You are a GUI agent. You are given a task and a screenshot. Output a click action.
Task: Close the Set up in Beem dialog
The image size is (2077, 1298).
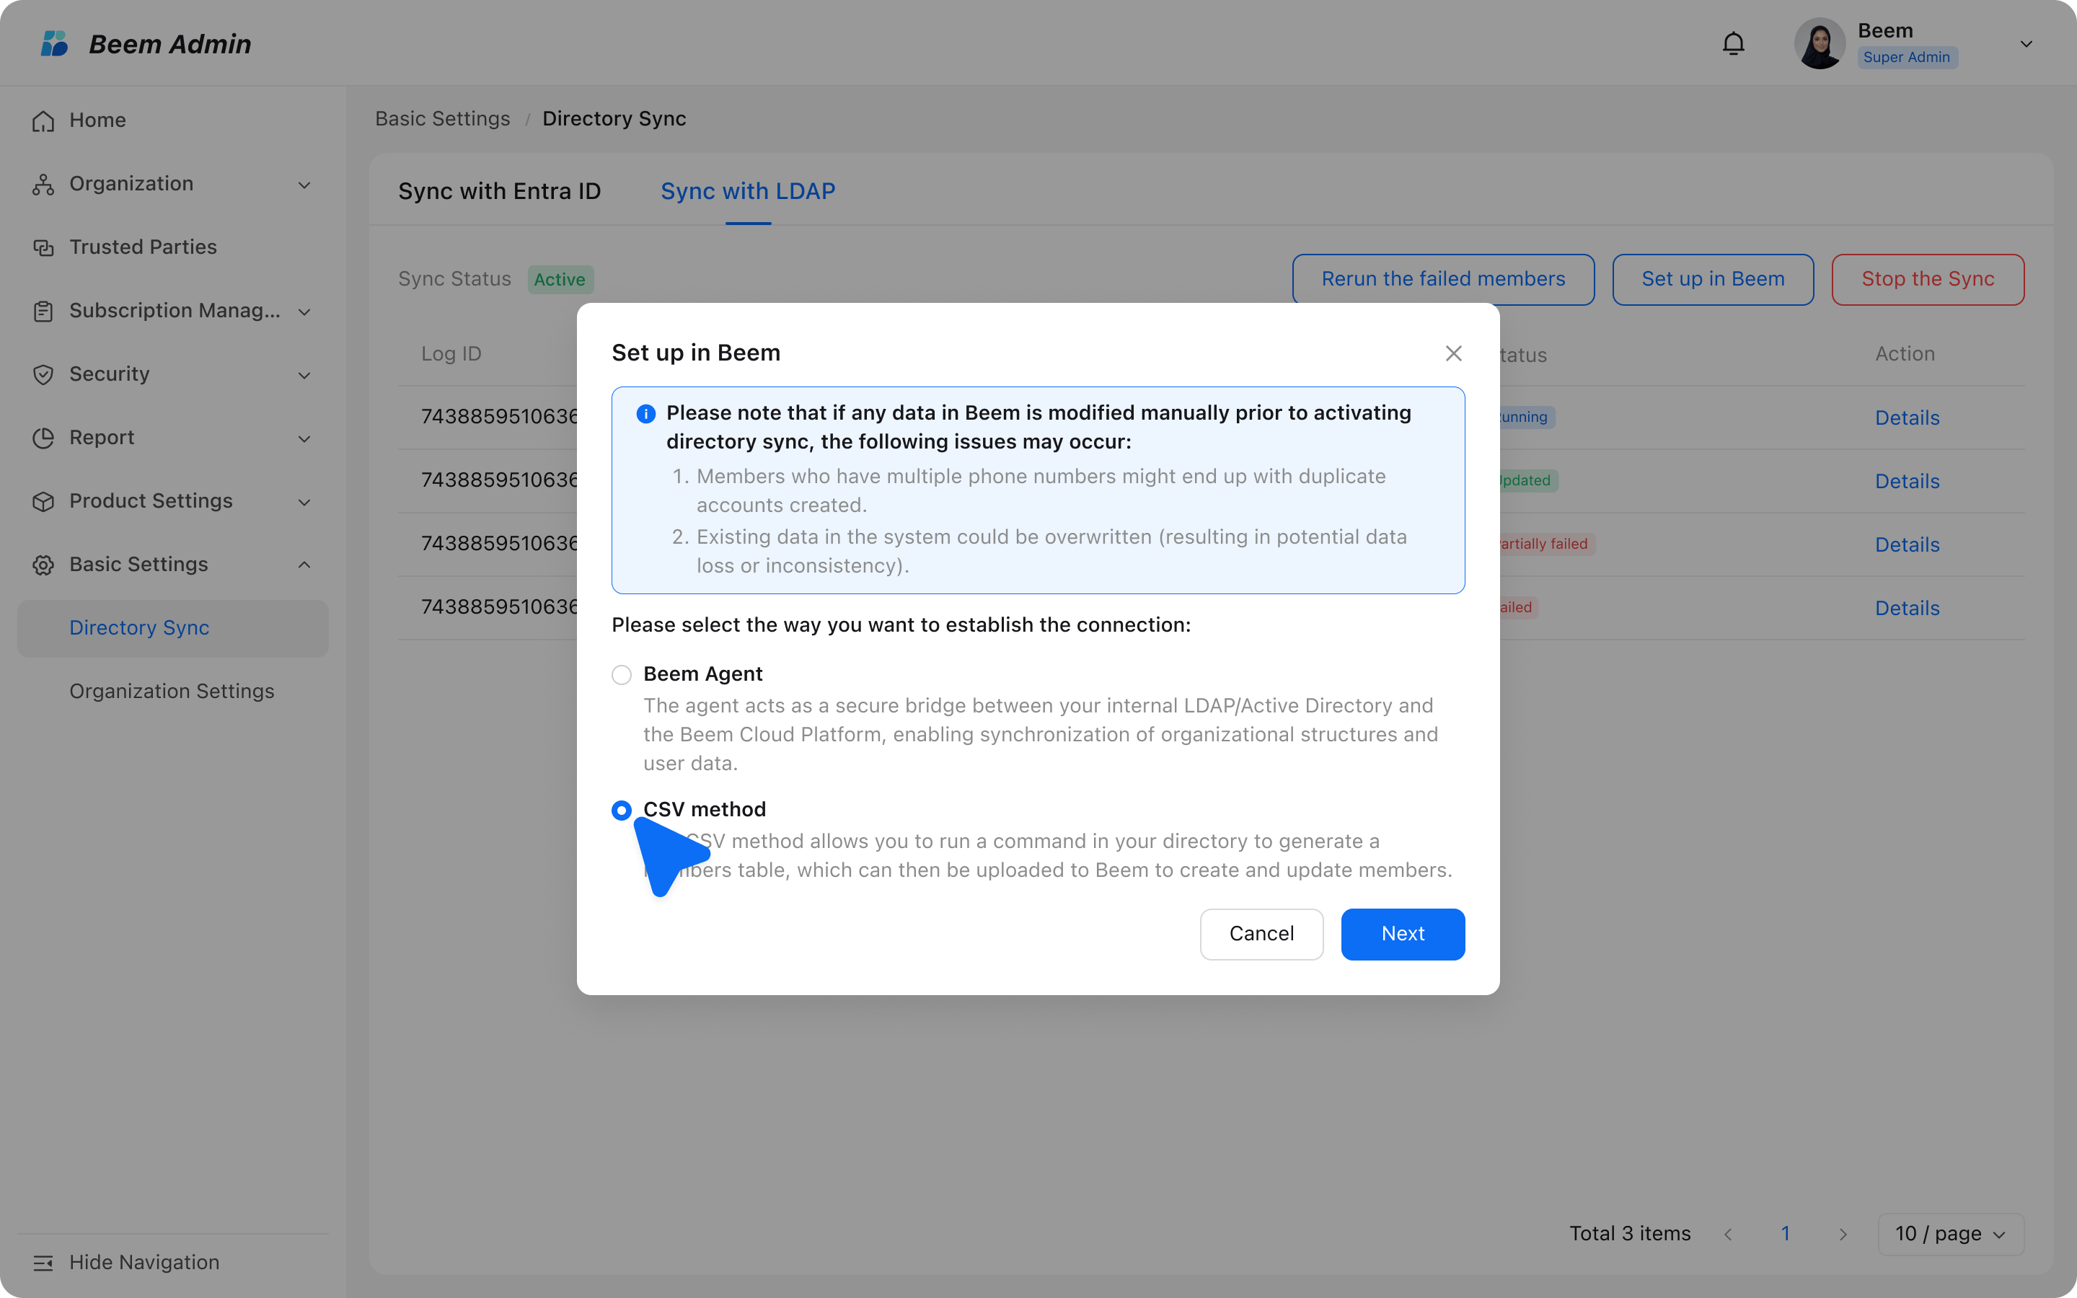pos(1453,353)
